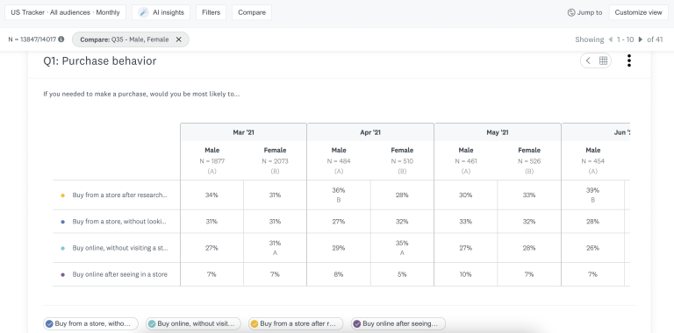Select the Mar '21 column header

(243, 132)
